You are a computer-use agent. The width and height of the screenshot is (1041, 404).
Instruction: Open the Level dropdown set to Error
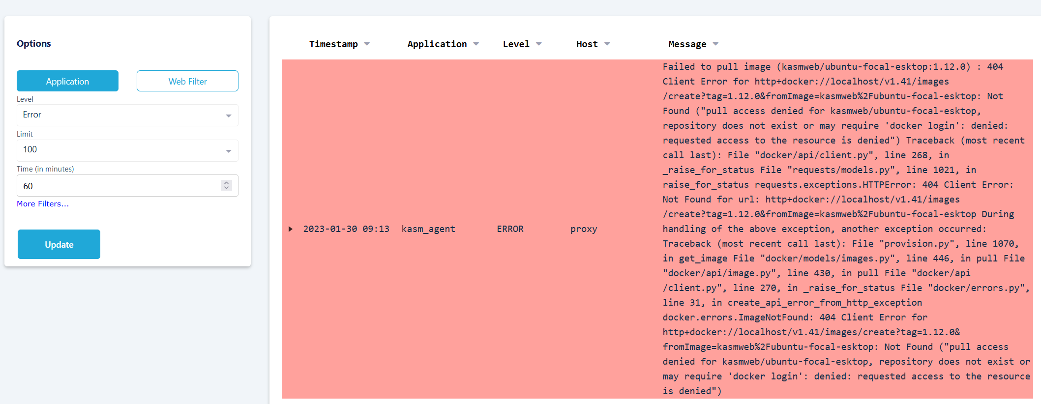click(127, 115)
